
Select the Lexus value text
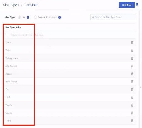(8, 43)
